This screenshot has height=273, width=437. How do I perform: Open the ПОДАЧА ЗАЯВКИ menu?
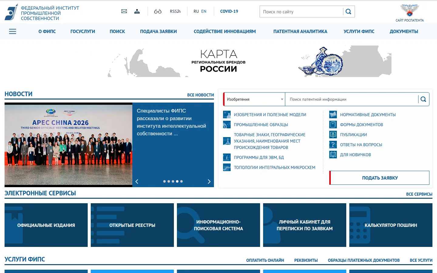pyautogui.click(x=158, y=31)
